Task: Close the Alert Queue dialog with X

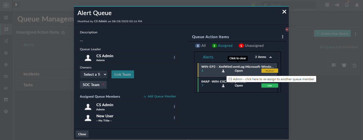Action: pyautogui.click(x=284, y=12)
